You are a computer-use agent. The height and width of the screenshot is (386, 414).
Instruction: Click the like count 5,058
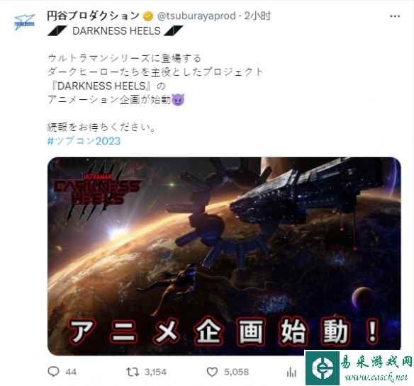(236, 372)
